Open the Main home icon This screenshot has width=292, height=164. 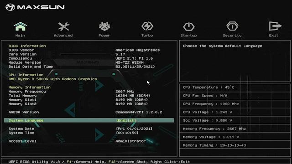click(20, 26)
